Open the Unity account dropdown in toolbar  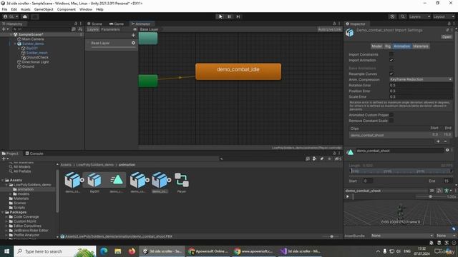11,16
